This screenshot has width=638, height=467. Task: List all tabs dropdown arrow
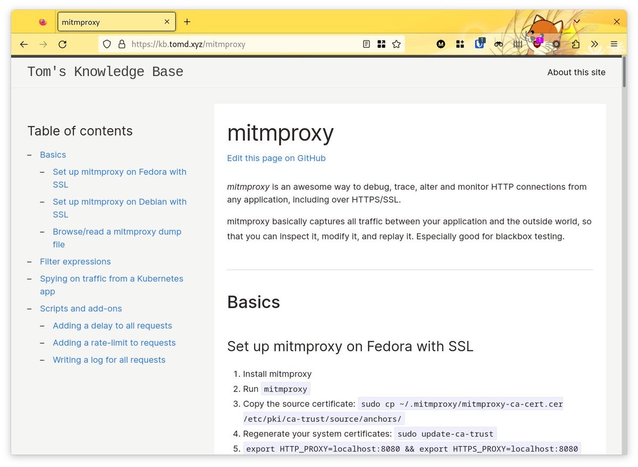pyautogui.click(x=577, y=22)
